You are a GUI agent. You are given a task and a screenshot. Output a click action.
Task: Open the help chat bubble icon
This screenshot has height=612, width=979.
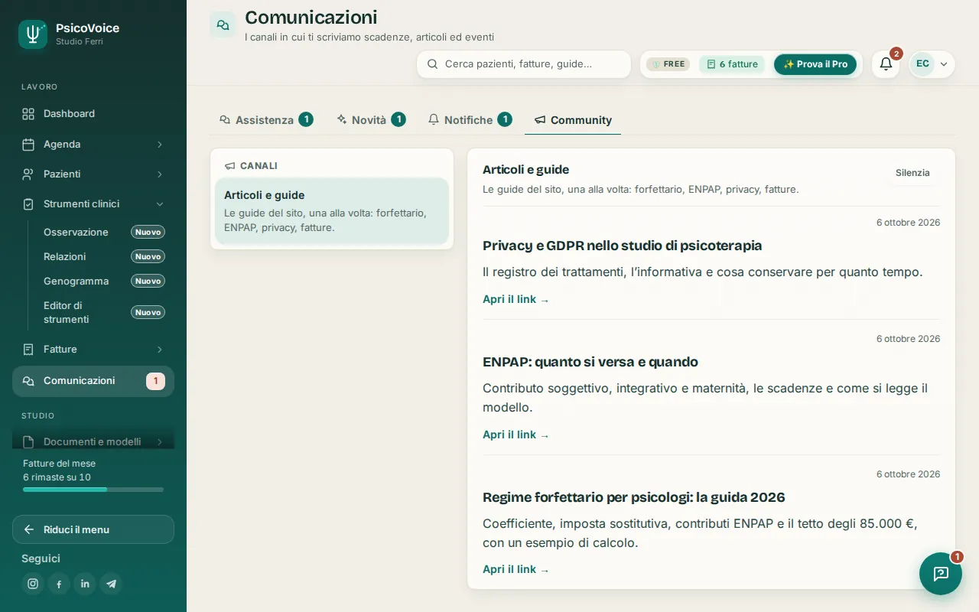click(941, 574)
